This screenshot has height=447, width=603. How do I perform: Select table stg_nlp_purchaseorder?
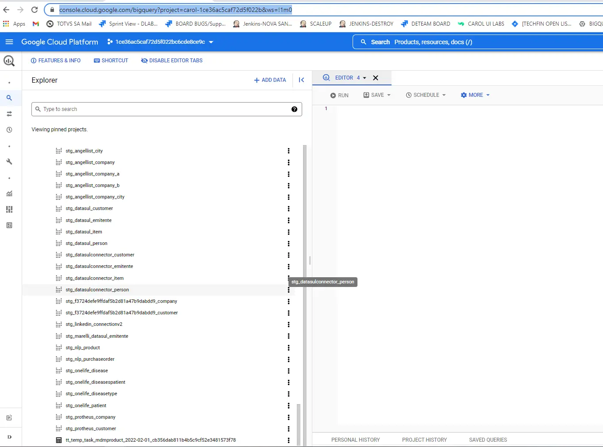(x=90, y=359)
